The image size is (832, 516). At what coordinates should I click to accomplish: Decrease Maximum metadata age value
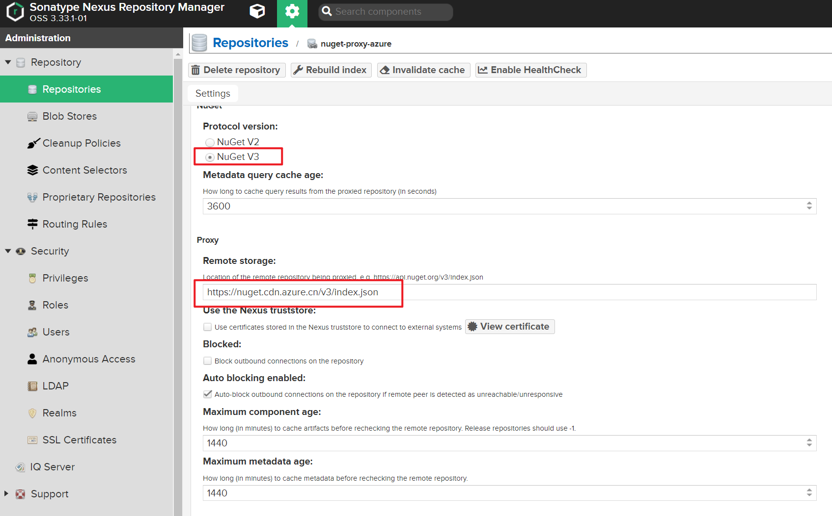click(809, 495)
